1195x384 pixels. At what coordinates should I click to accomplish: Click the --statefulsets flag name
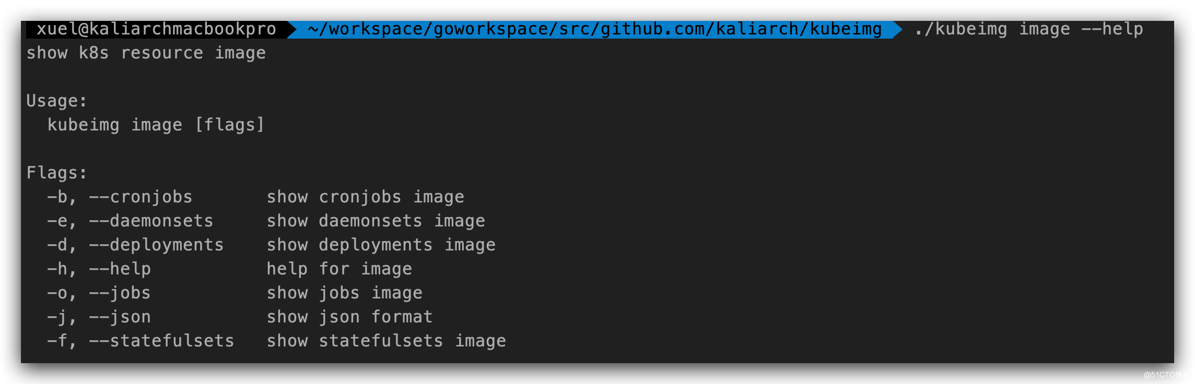point(161,341)
